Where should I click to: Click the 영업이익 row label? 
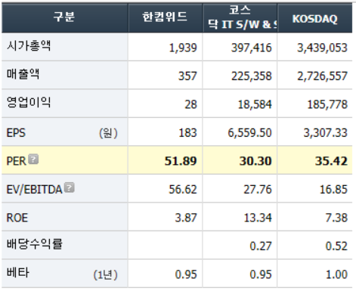coord(29,102)
